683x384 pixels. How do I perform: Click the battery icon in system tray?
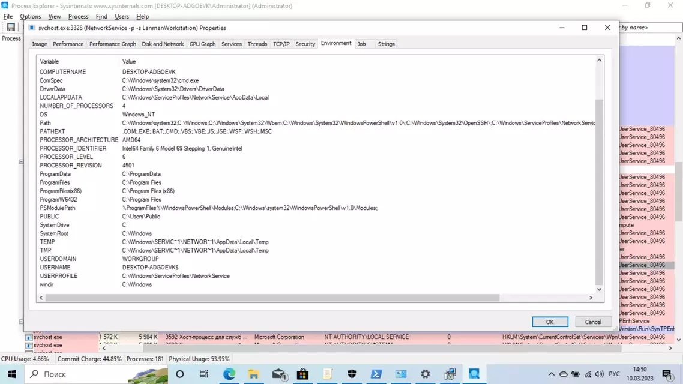click(576, 374)
